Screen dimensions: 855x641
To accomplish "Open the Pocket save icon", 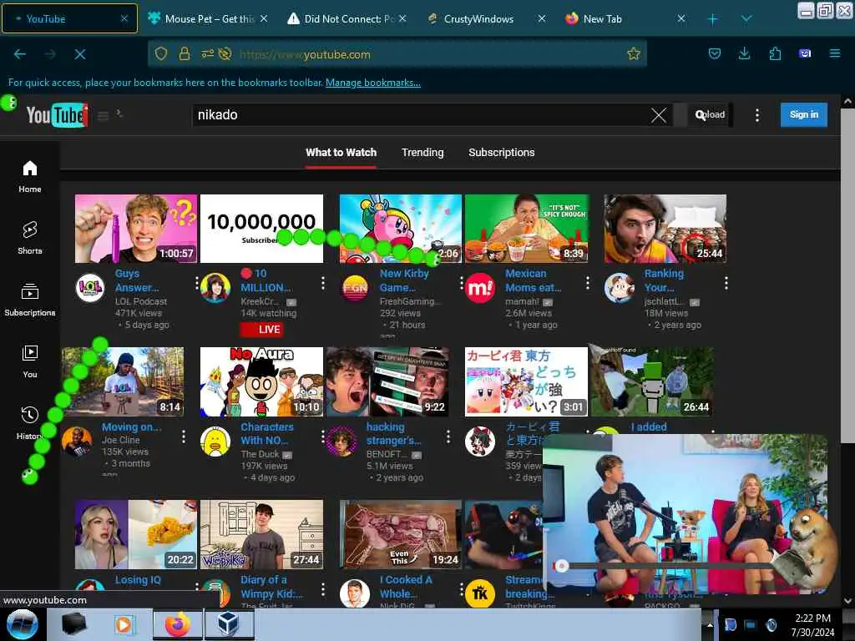I will tap(715, 54).
